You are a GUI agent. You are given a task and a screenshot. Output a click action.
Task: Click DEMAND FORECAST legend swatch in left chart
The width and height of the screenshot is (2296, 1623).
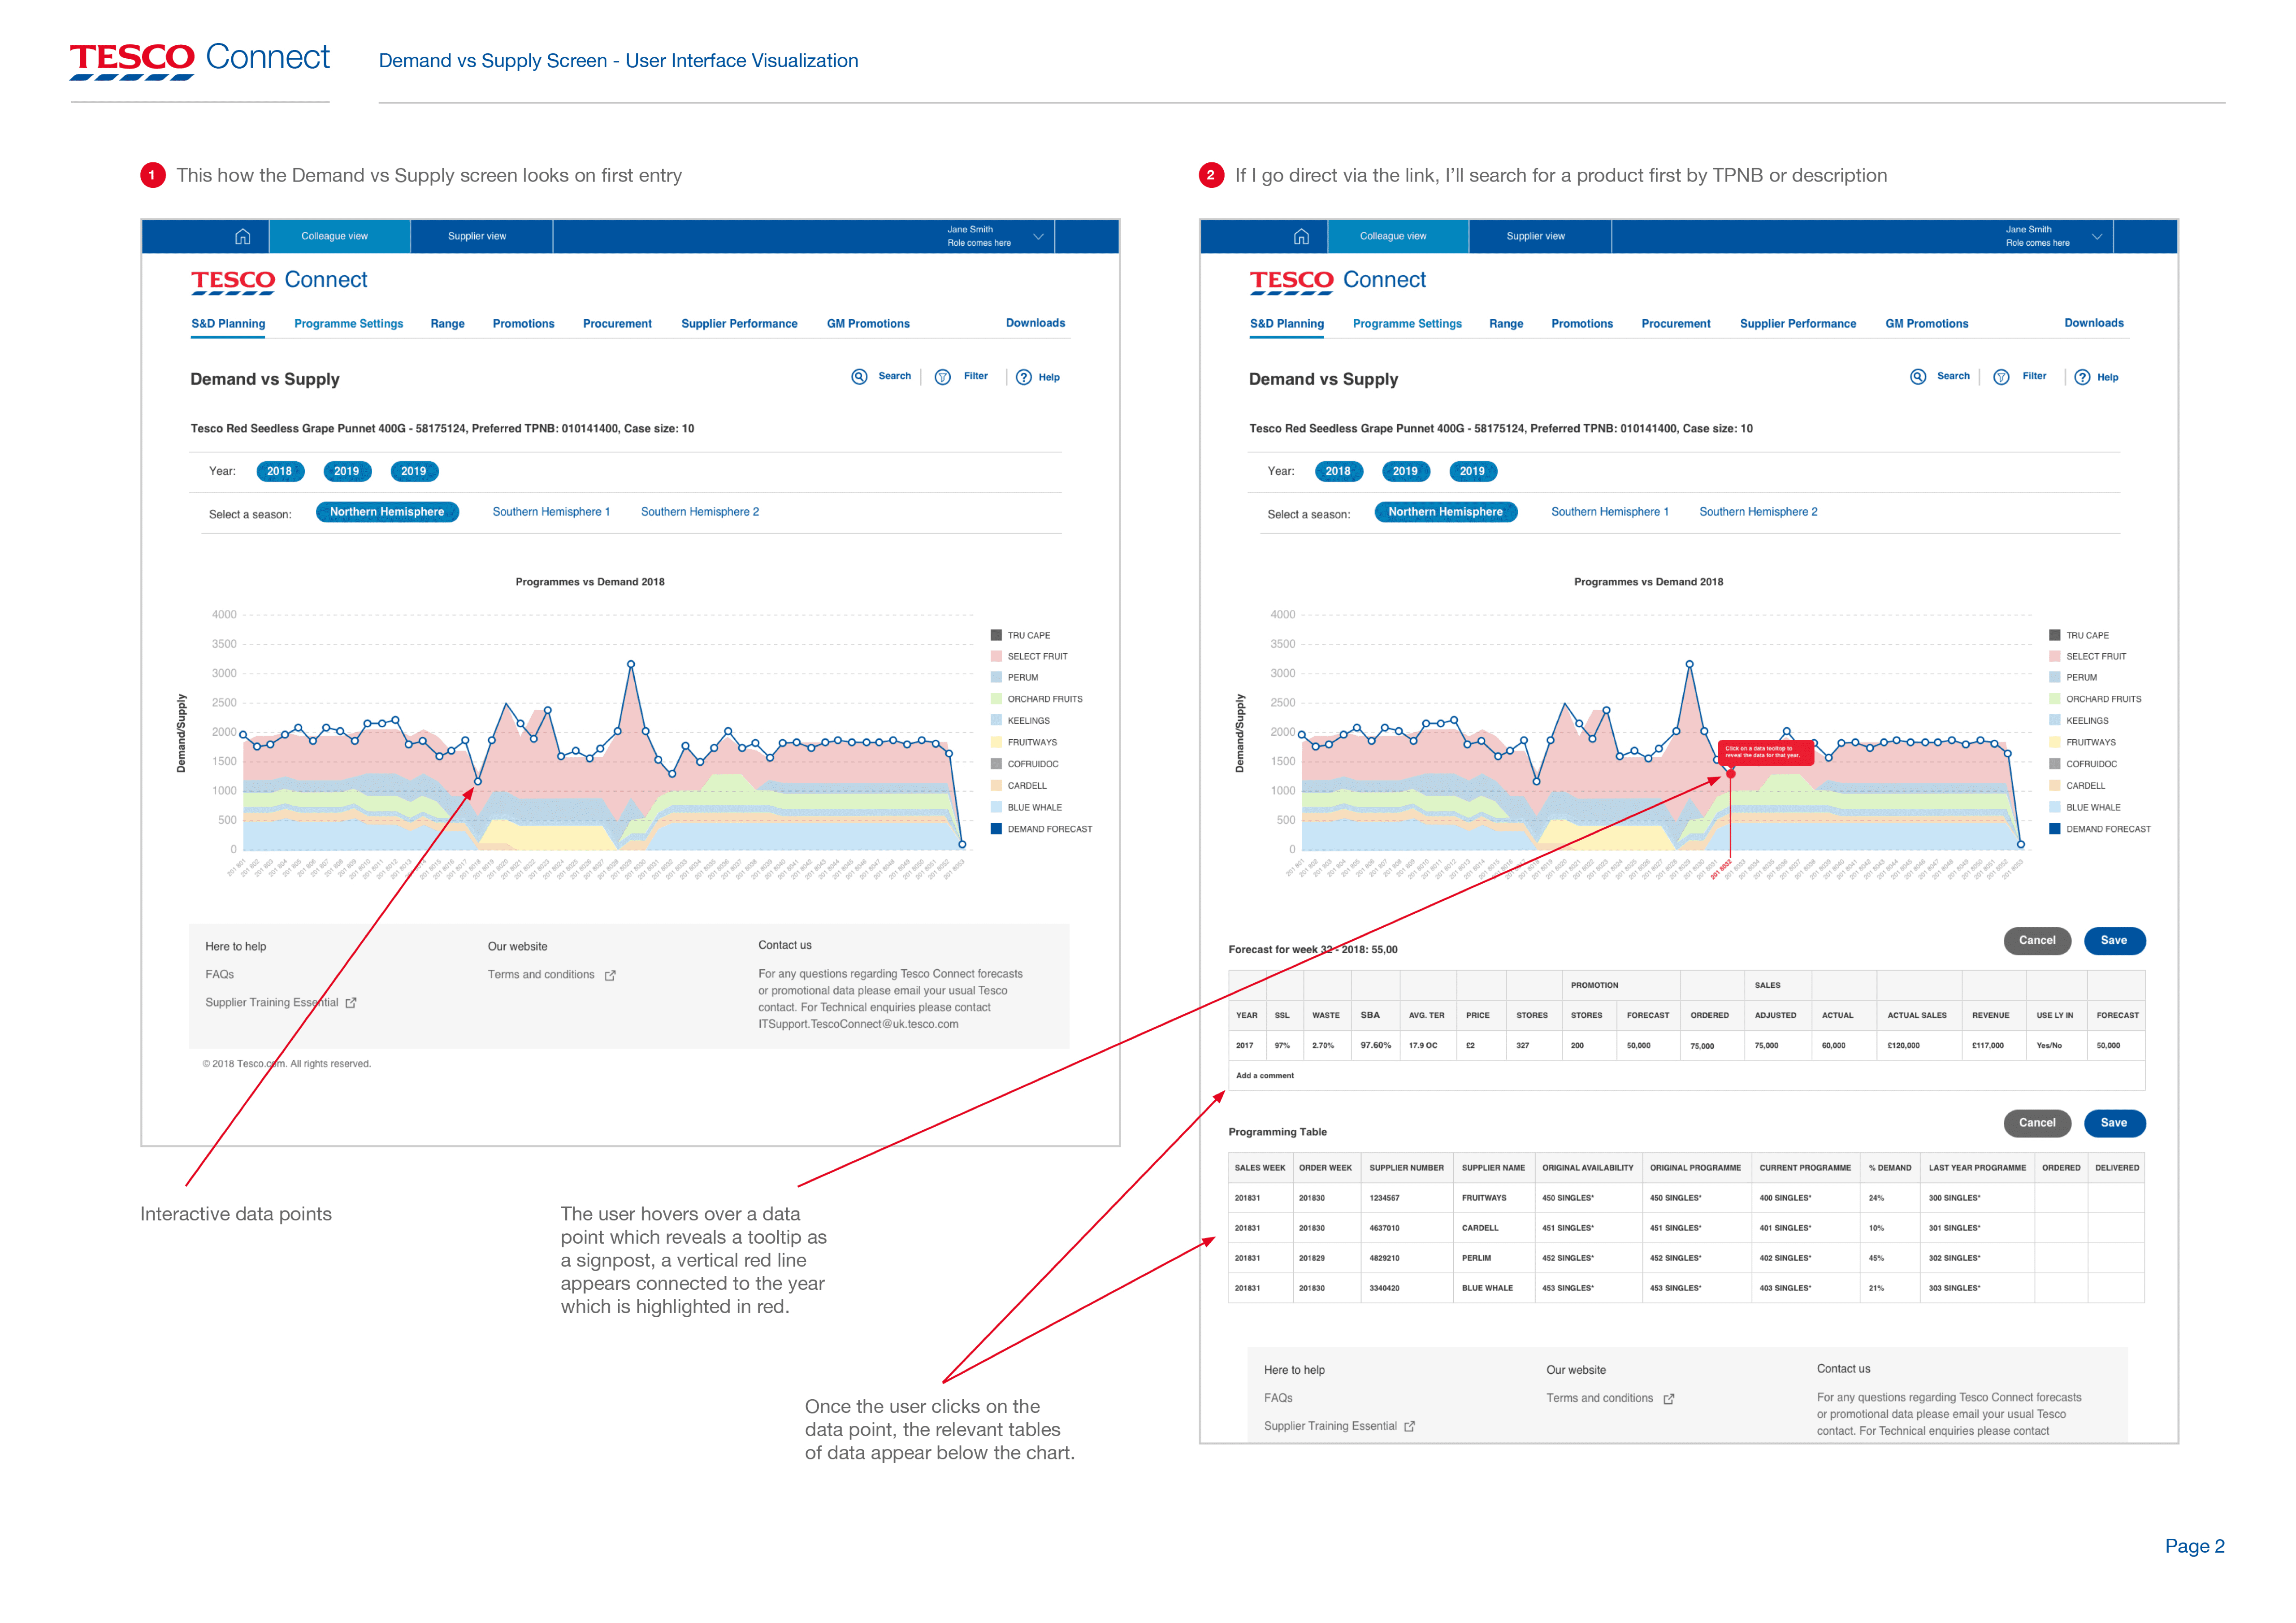[996, 829]
